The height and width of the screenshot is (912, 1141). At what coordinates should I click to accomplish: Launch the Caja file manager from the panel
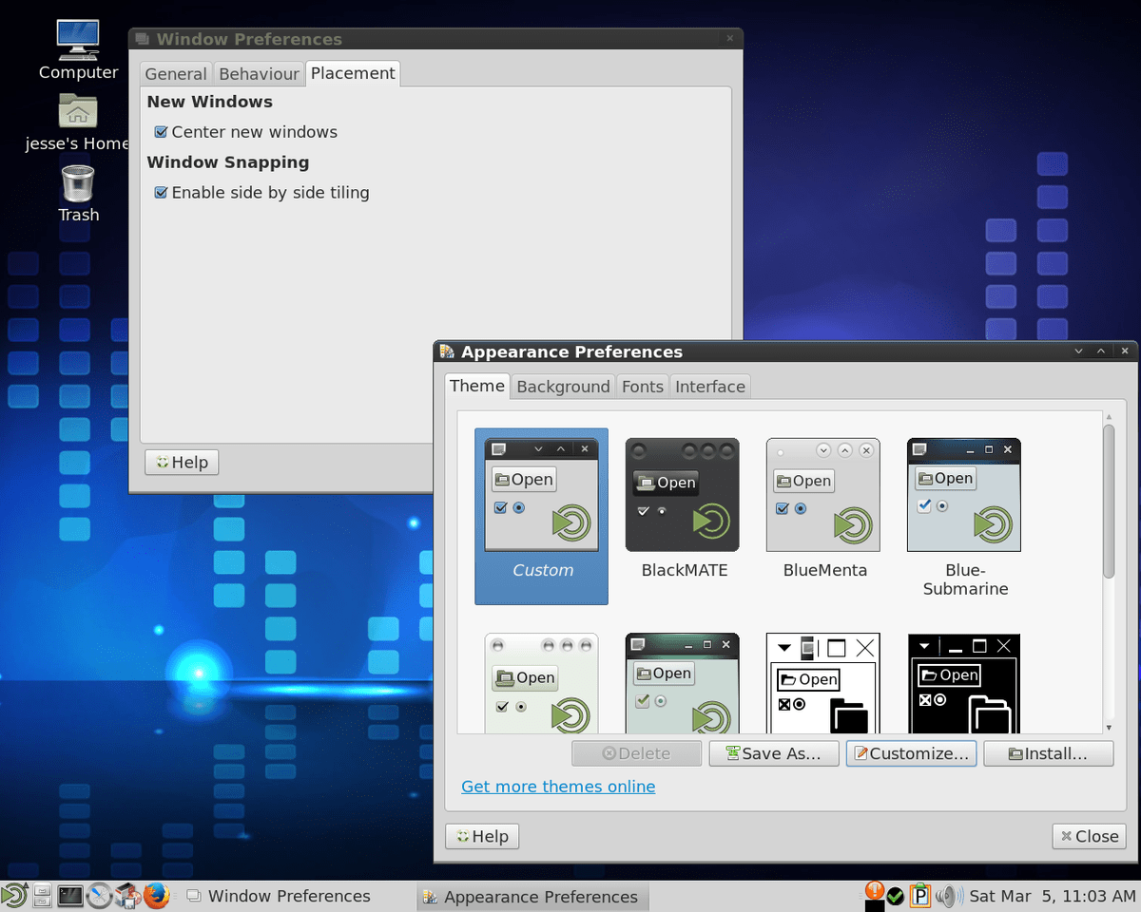pyautogui.click(x=42, y=895)
